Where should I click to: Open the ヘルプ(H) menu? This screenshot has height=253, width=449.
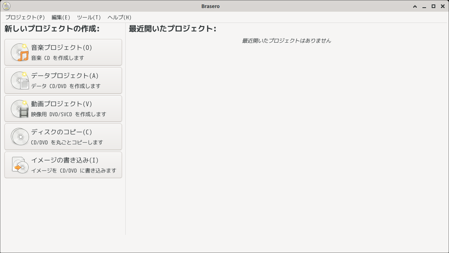pos(120,17)
